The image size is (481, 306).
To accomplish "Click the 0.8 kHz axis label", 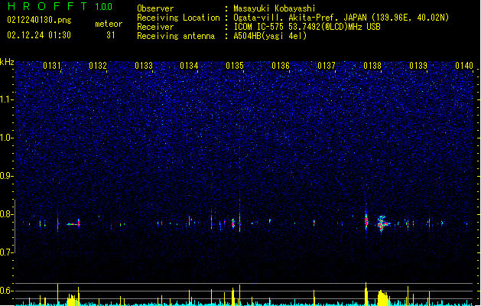I will (x=7, y=214).
